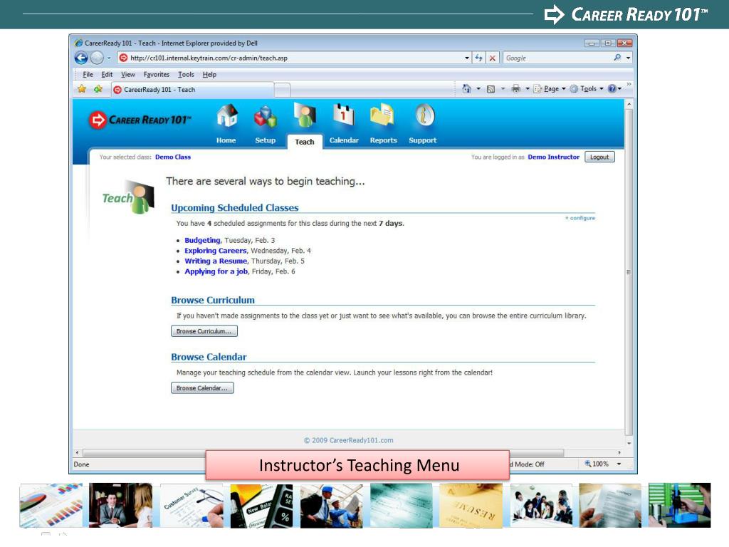Click the Print toolbar icon

tap(515, 89)
